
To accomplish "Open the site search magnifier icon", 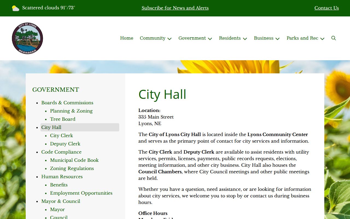I will (334, 38).
